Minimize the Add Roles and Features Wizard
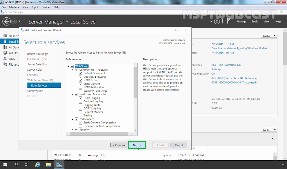The image size is (287, 169). click(x=166, y=30)
